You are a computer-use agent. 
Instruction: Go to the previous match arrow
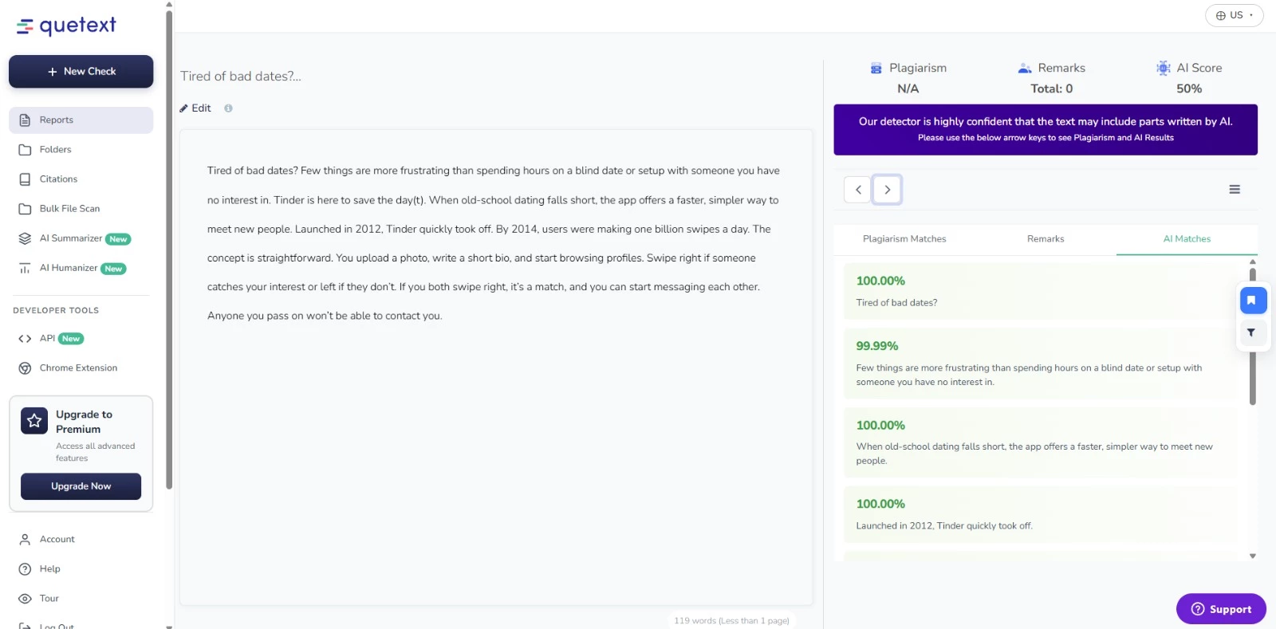pyautogui.click(x=858, y=190)
